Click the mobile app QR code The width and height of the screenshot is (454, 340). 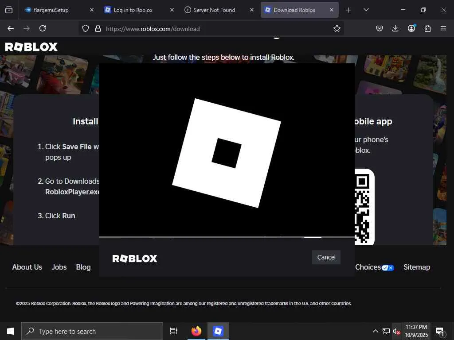(364, 207)
